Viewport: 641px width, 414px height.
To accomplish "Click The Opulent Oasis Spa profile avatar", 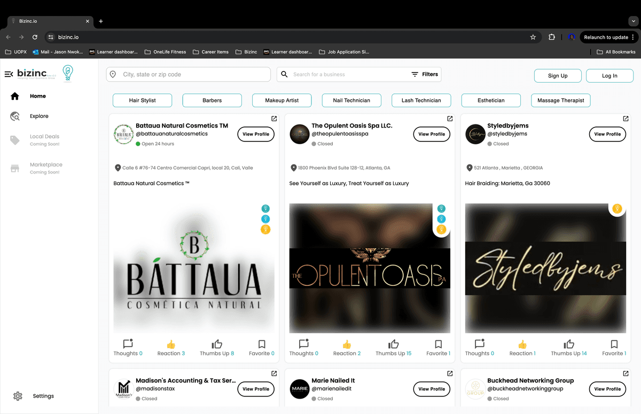I will point(300,134).
